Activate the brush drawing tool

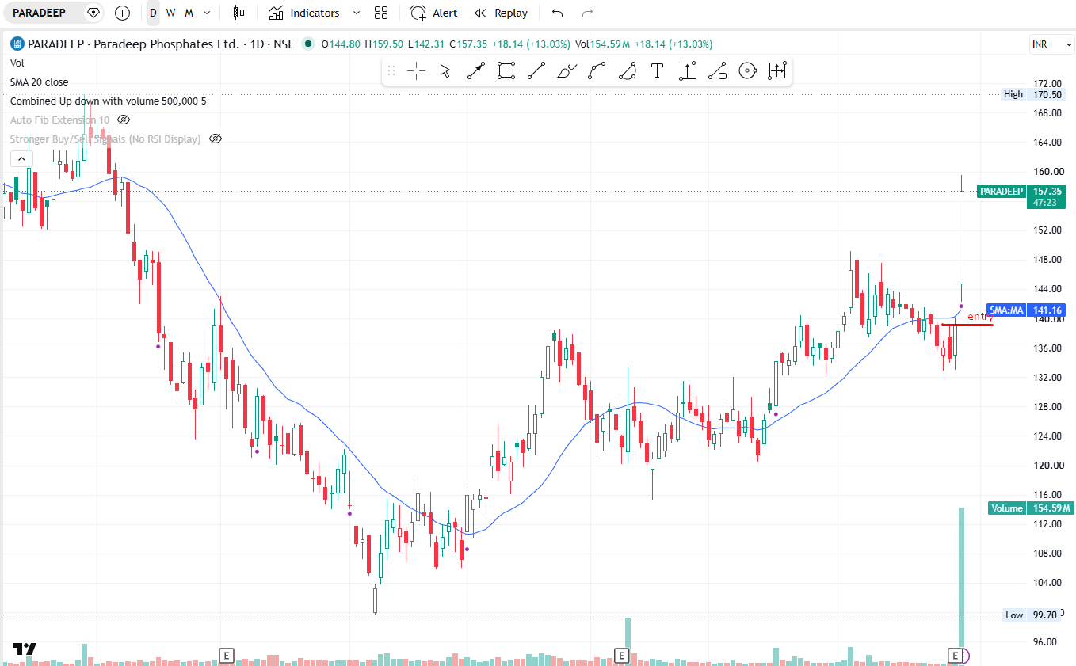coord(567,71)
